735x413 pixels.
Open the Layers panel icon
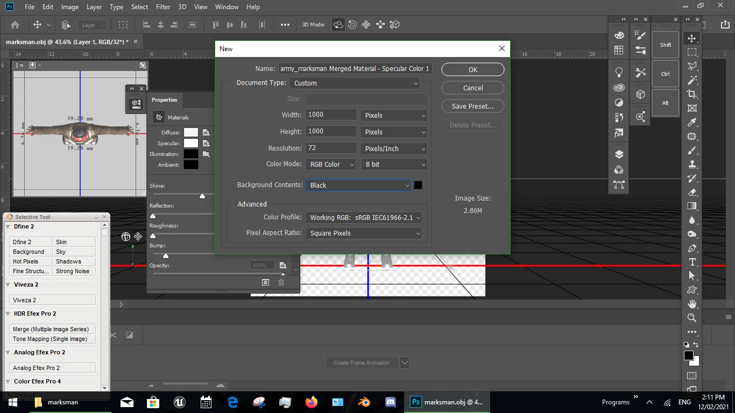point(619,155)
